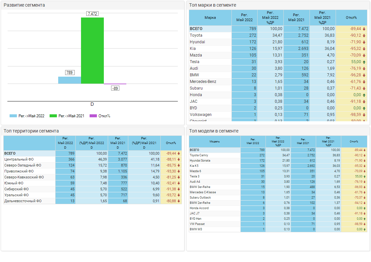Click the up arrow in BMW M3 model row

(x=365, y=229)
